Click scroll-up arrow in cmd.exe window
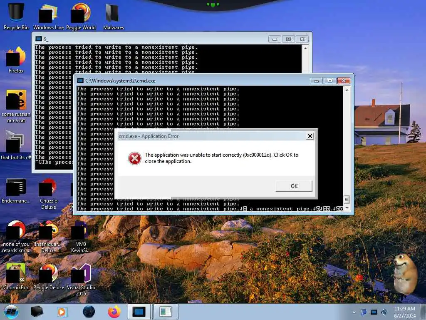This screenshot has width=426, height=320. tap(347, 90)
